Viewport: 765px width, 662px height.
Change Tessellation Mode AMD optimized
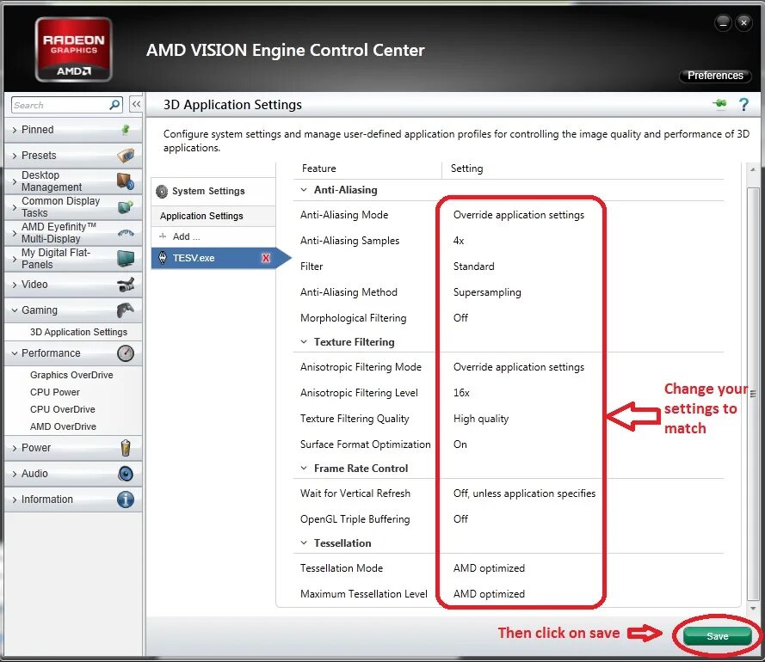click(489, 568)
